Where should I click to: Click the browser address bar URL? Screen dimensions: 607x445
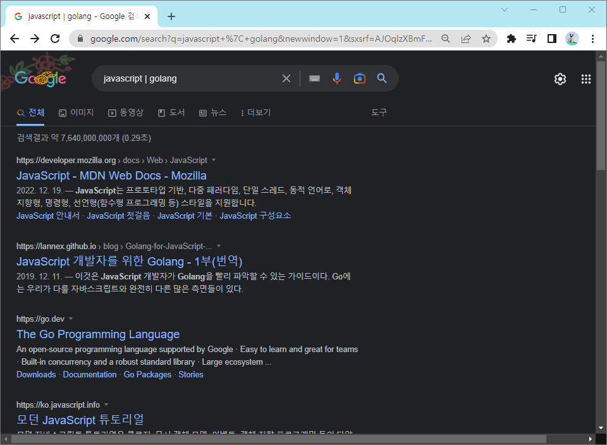pos(261,39)
